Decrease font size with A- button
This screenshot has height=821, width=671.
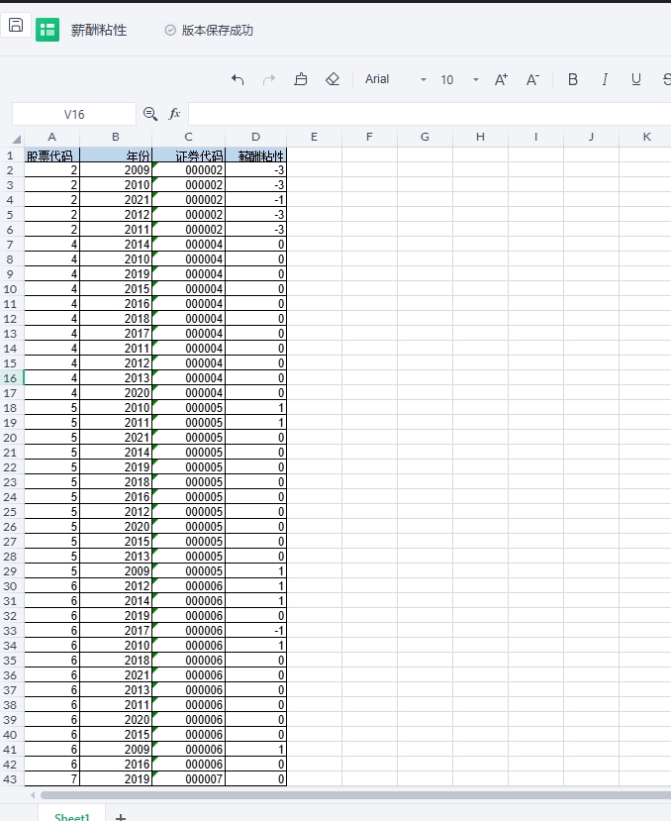(x=532, y=80)
